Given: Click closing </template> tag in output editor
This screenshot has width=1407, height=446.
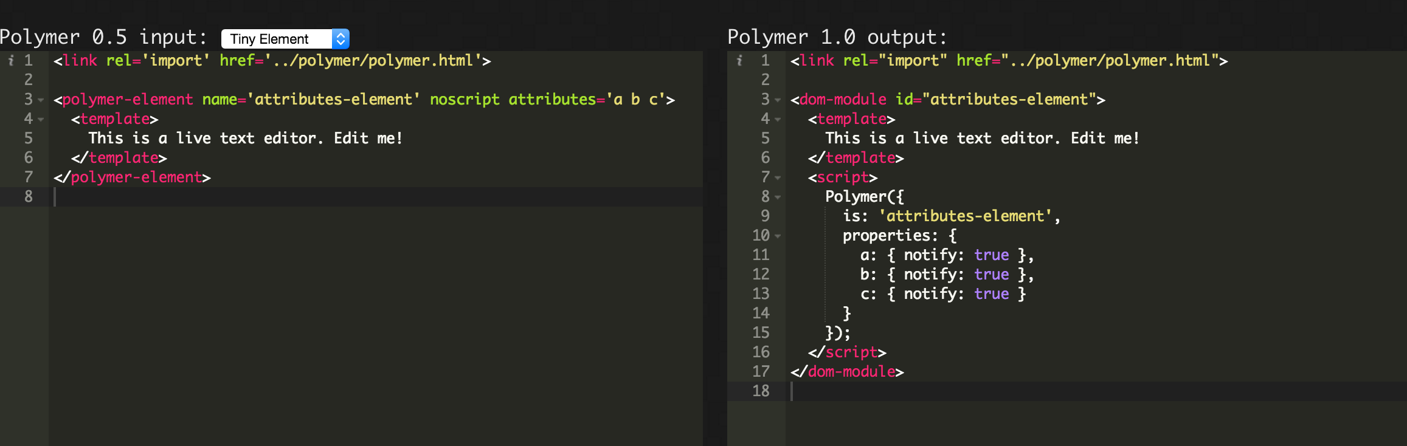Looking at the screenshot, I should pos(856,157).
